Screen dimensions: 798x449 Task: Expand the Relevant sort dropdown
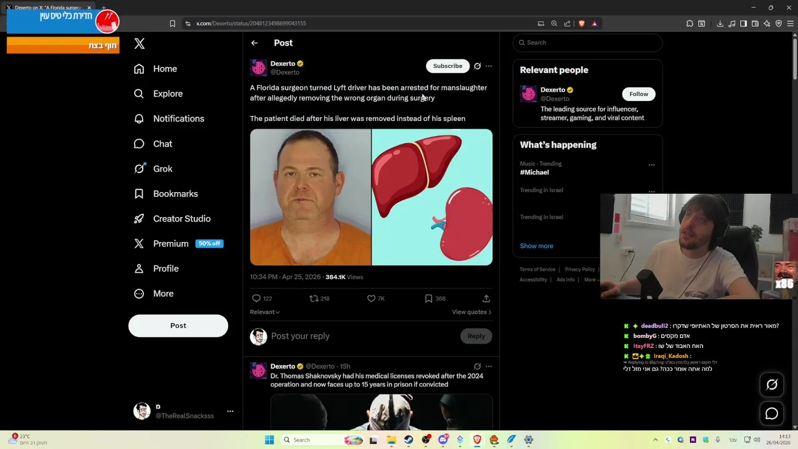click(x=265, y=312)
